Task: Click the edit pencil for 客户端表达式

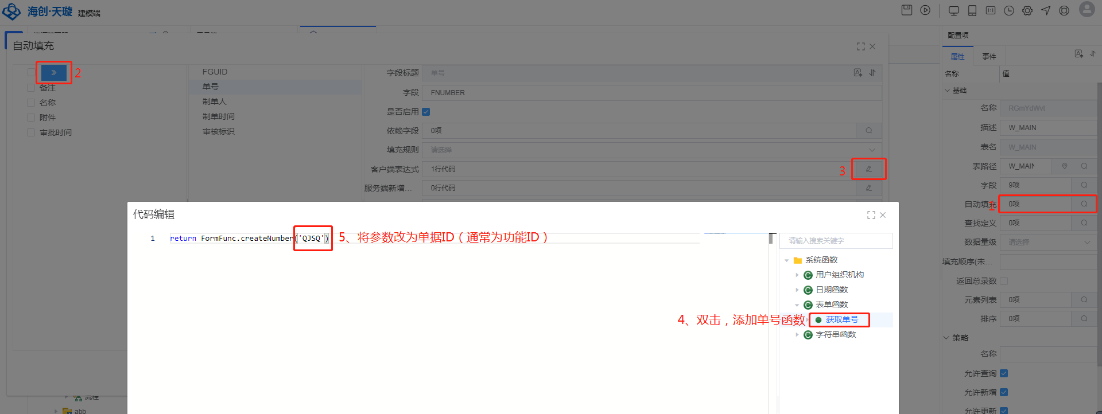Action: tap(868, 169)
